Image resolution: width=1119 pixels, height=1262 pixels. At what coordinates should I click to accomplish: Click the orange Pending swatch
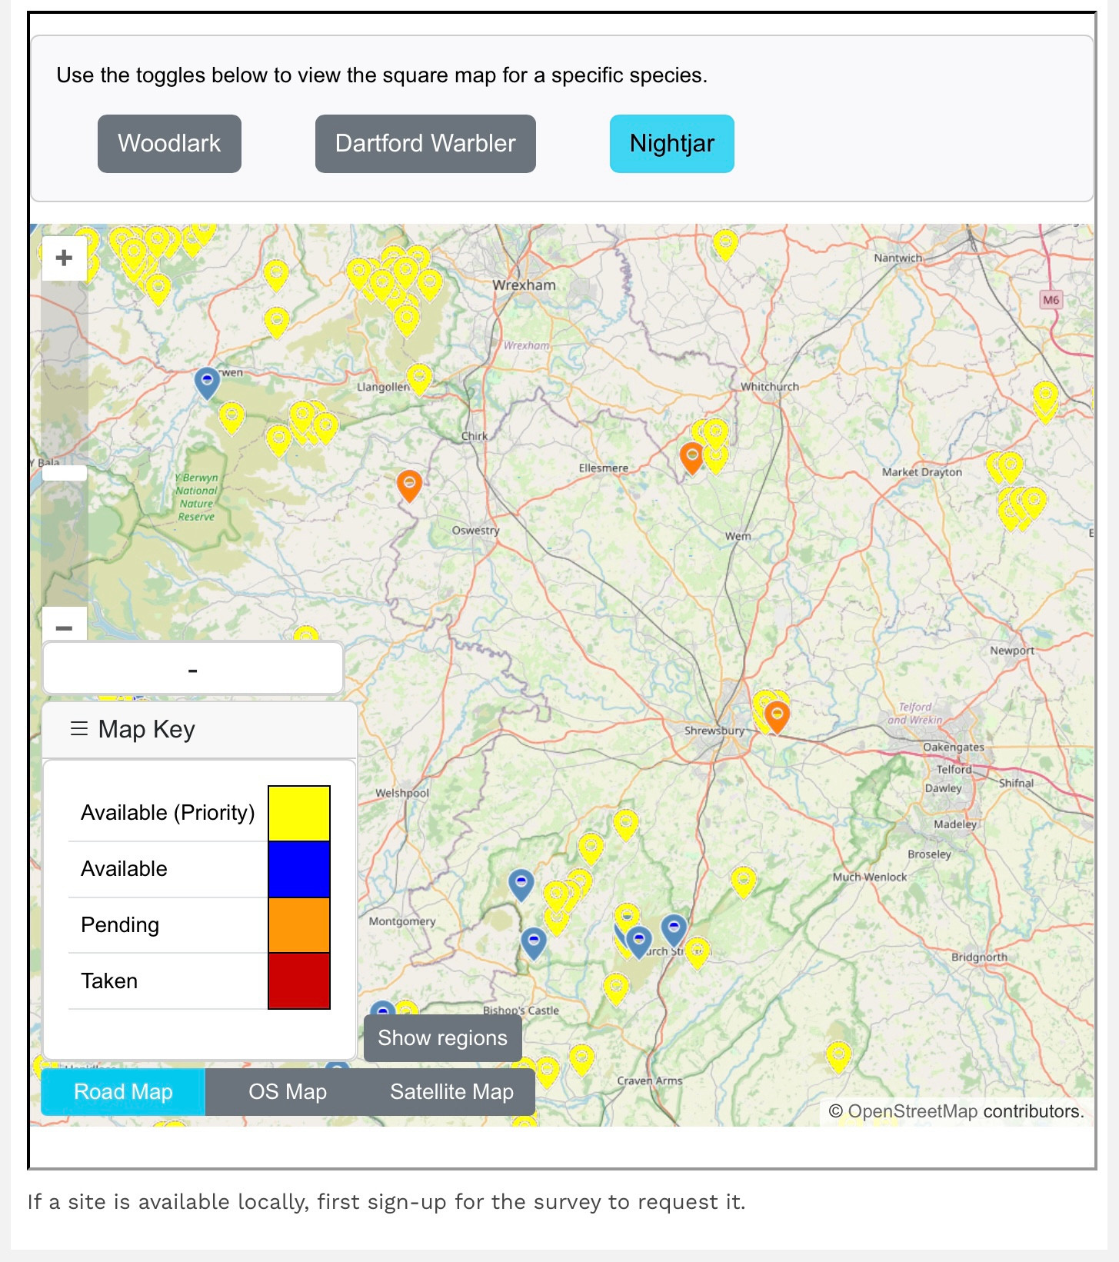pos(299,925)
